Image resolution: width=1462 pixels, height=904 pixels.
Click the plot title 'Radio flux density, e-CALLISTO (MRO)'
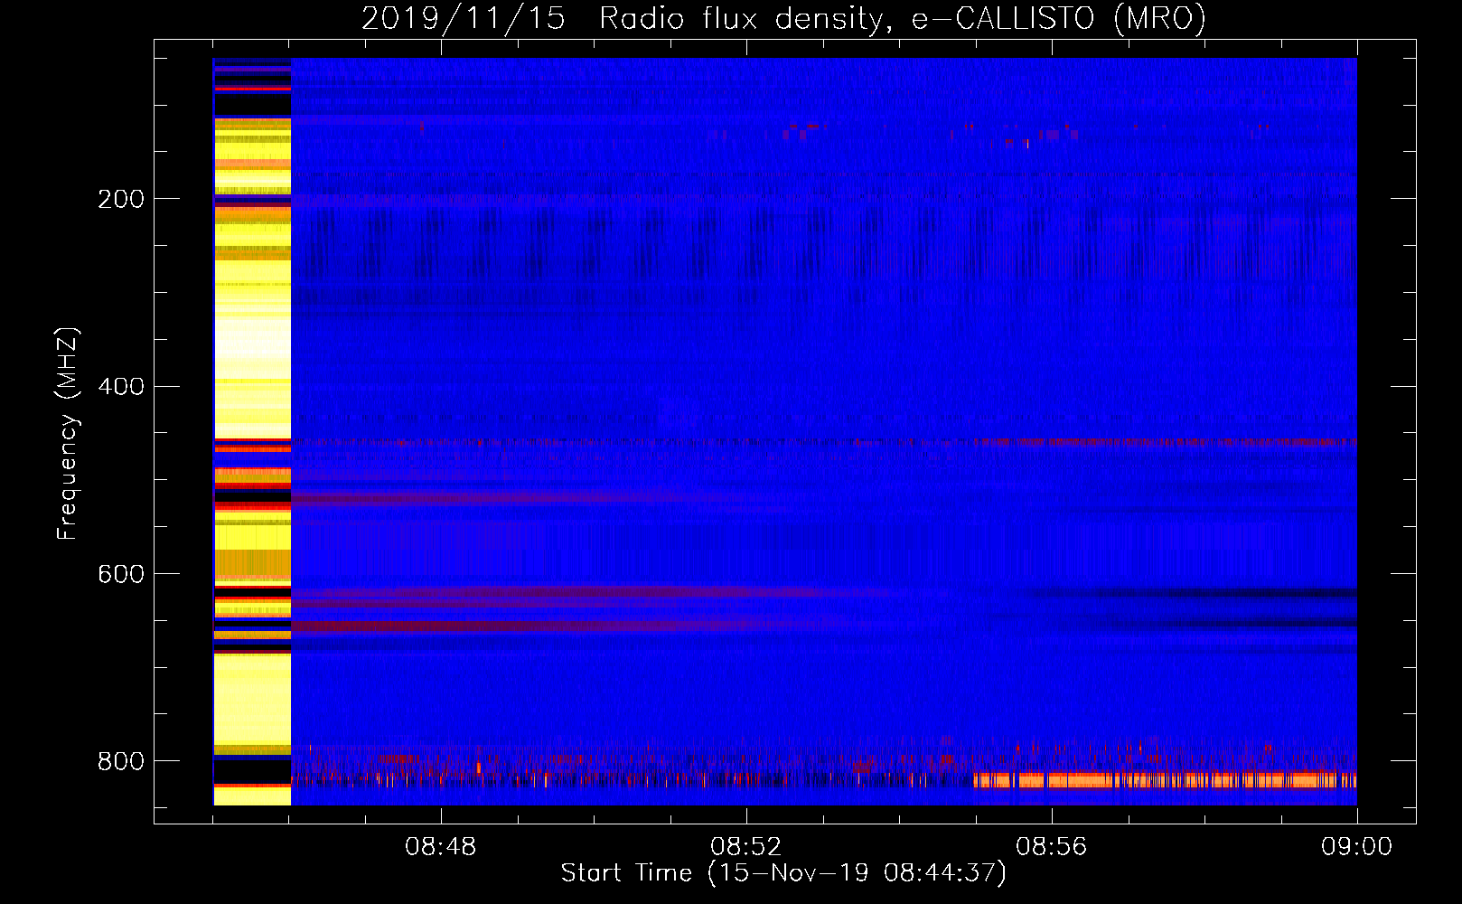902,18
